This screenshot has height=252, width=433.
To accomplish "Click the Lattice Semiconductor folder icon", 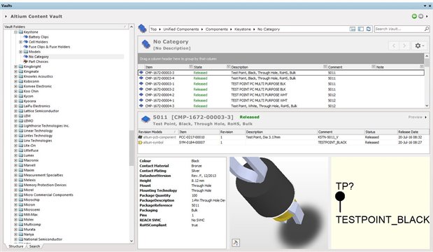I will (x=21, y=111).
